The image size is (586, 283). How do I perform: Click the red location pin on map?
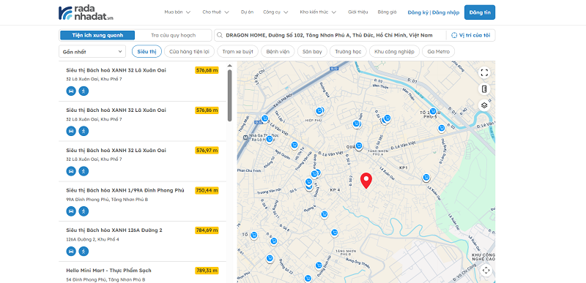366,181
